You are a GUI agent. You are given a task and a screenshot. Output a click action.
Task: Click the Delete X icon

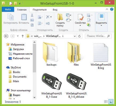coord(48,17)
